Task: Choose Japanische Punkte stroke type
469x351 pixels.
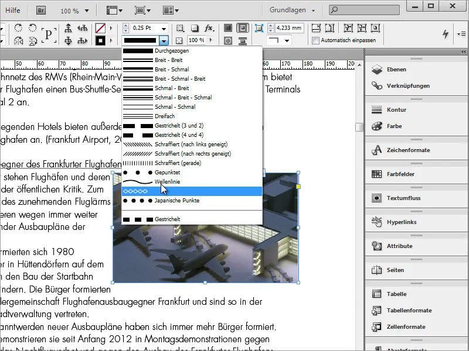Action: tap(192, 201)
